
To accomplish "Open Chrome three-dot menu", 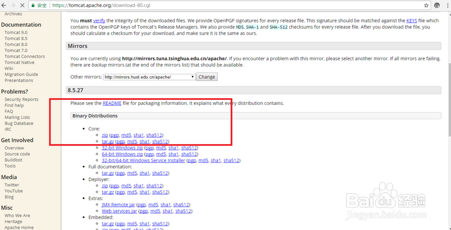I will [447, 5].
